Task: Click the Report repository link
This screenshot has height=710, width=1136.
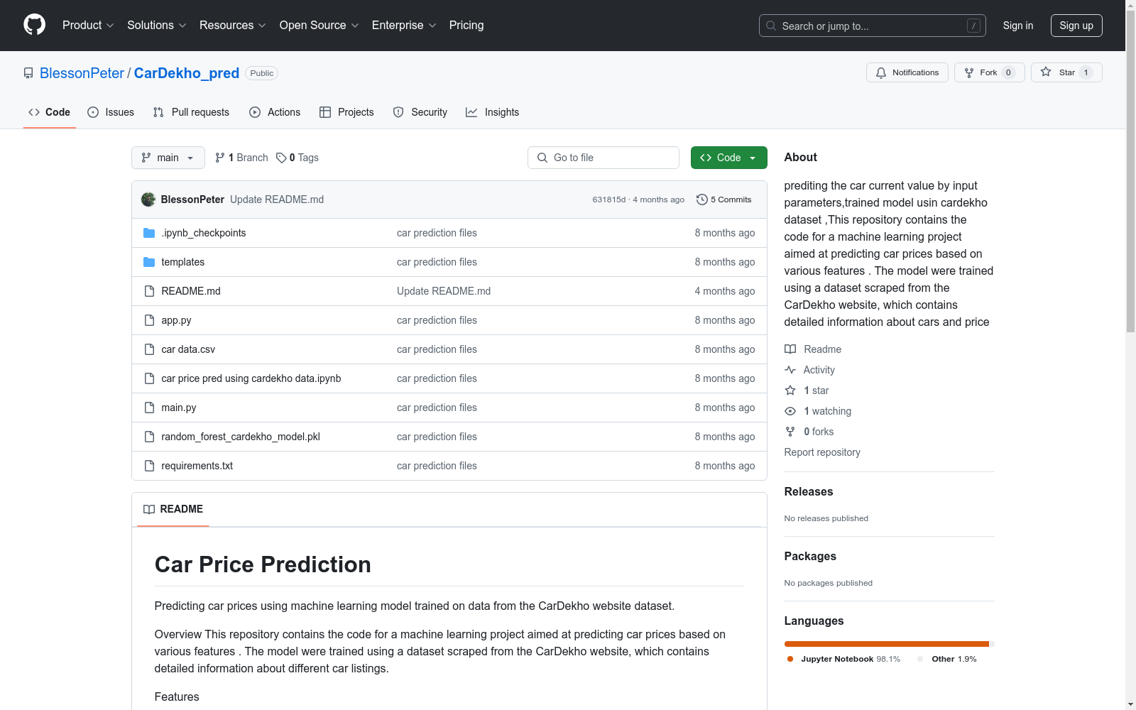Action: [x=822, y=452]
